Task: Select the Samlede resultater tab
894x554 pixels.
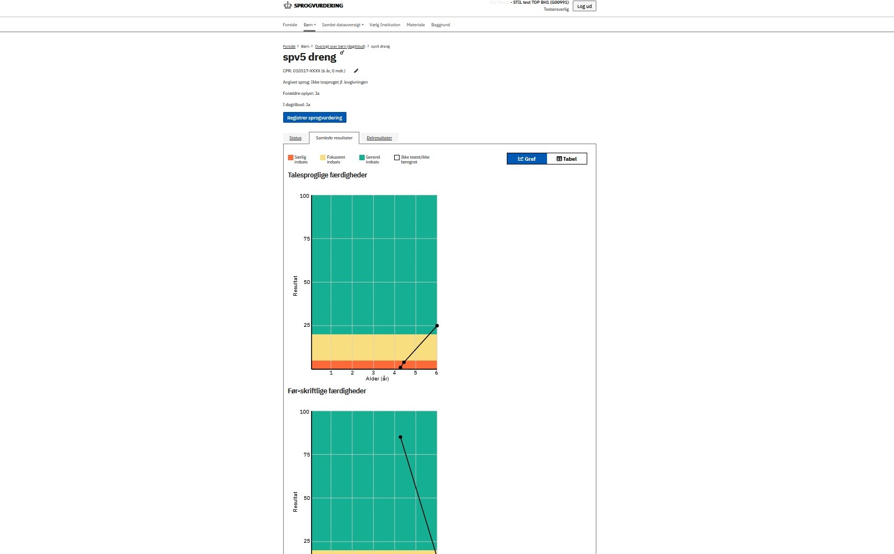Action: [x=334, y=138]
